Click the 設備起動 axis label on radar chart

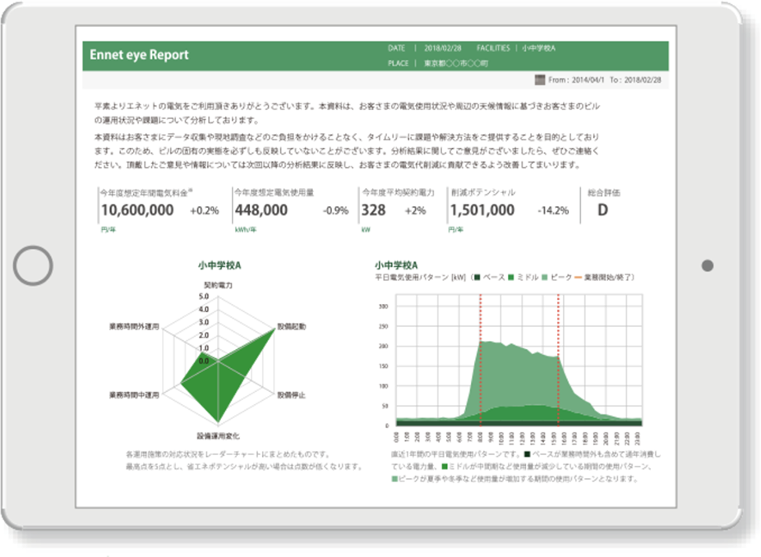291,326
